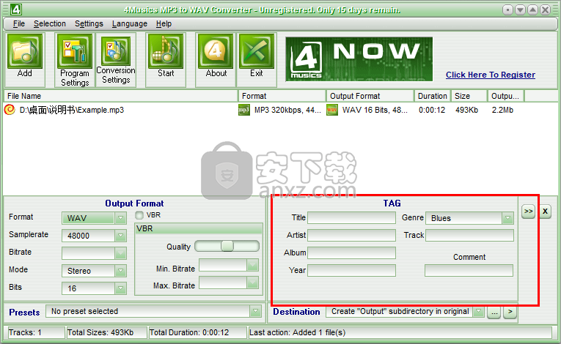The image size is (561, 344).
Task: Open Program Settings from the toolbar
Action: (74, 51)
